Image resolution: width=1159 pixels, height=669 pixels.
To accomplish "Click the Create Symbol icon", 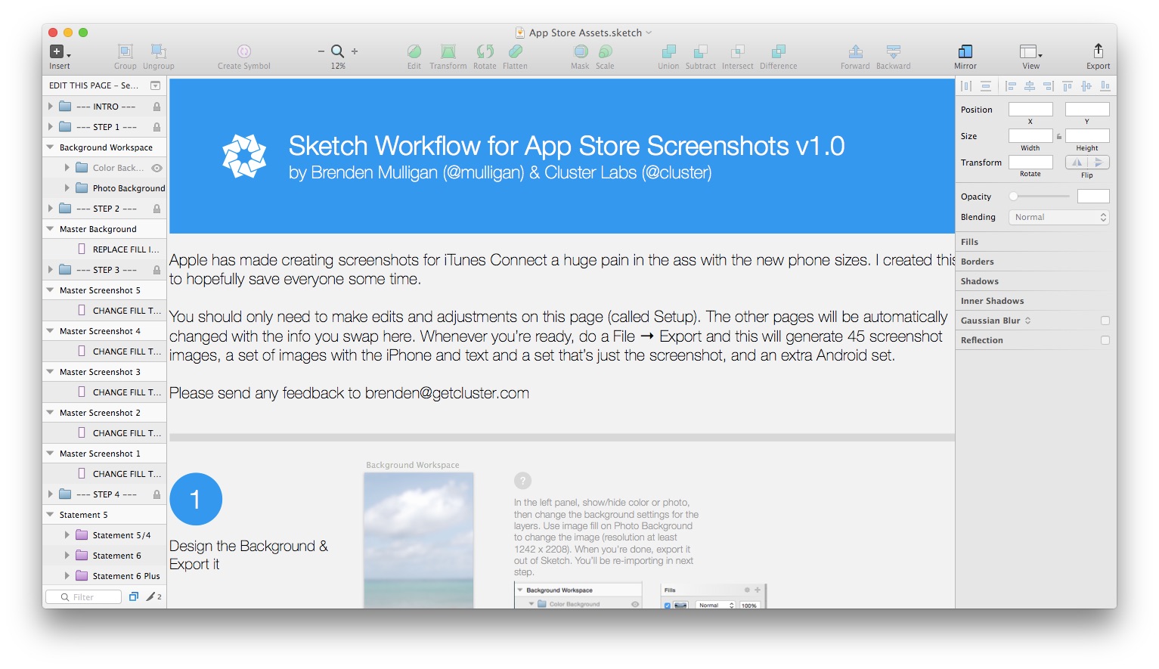I will point(243,51).
